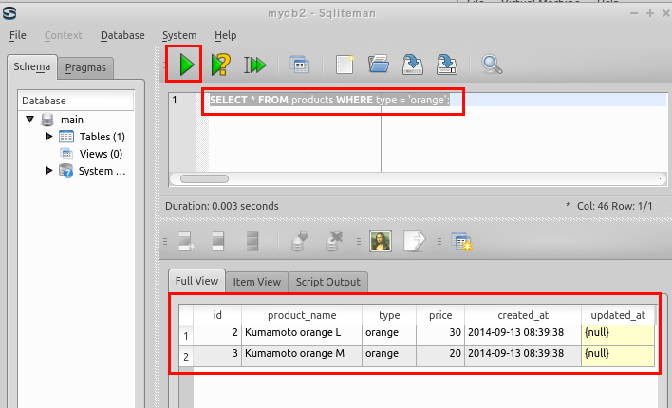
Task: Create a new SQL script file
Action: click(x=345, y=65)
